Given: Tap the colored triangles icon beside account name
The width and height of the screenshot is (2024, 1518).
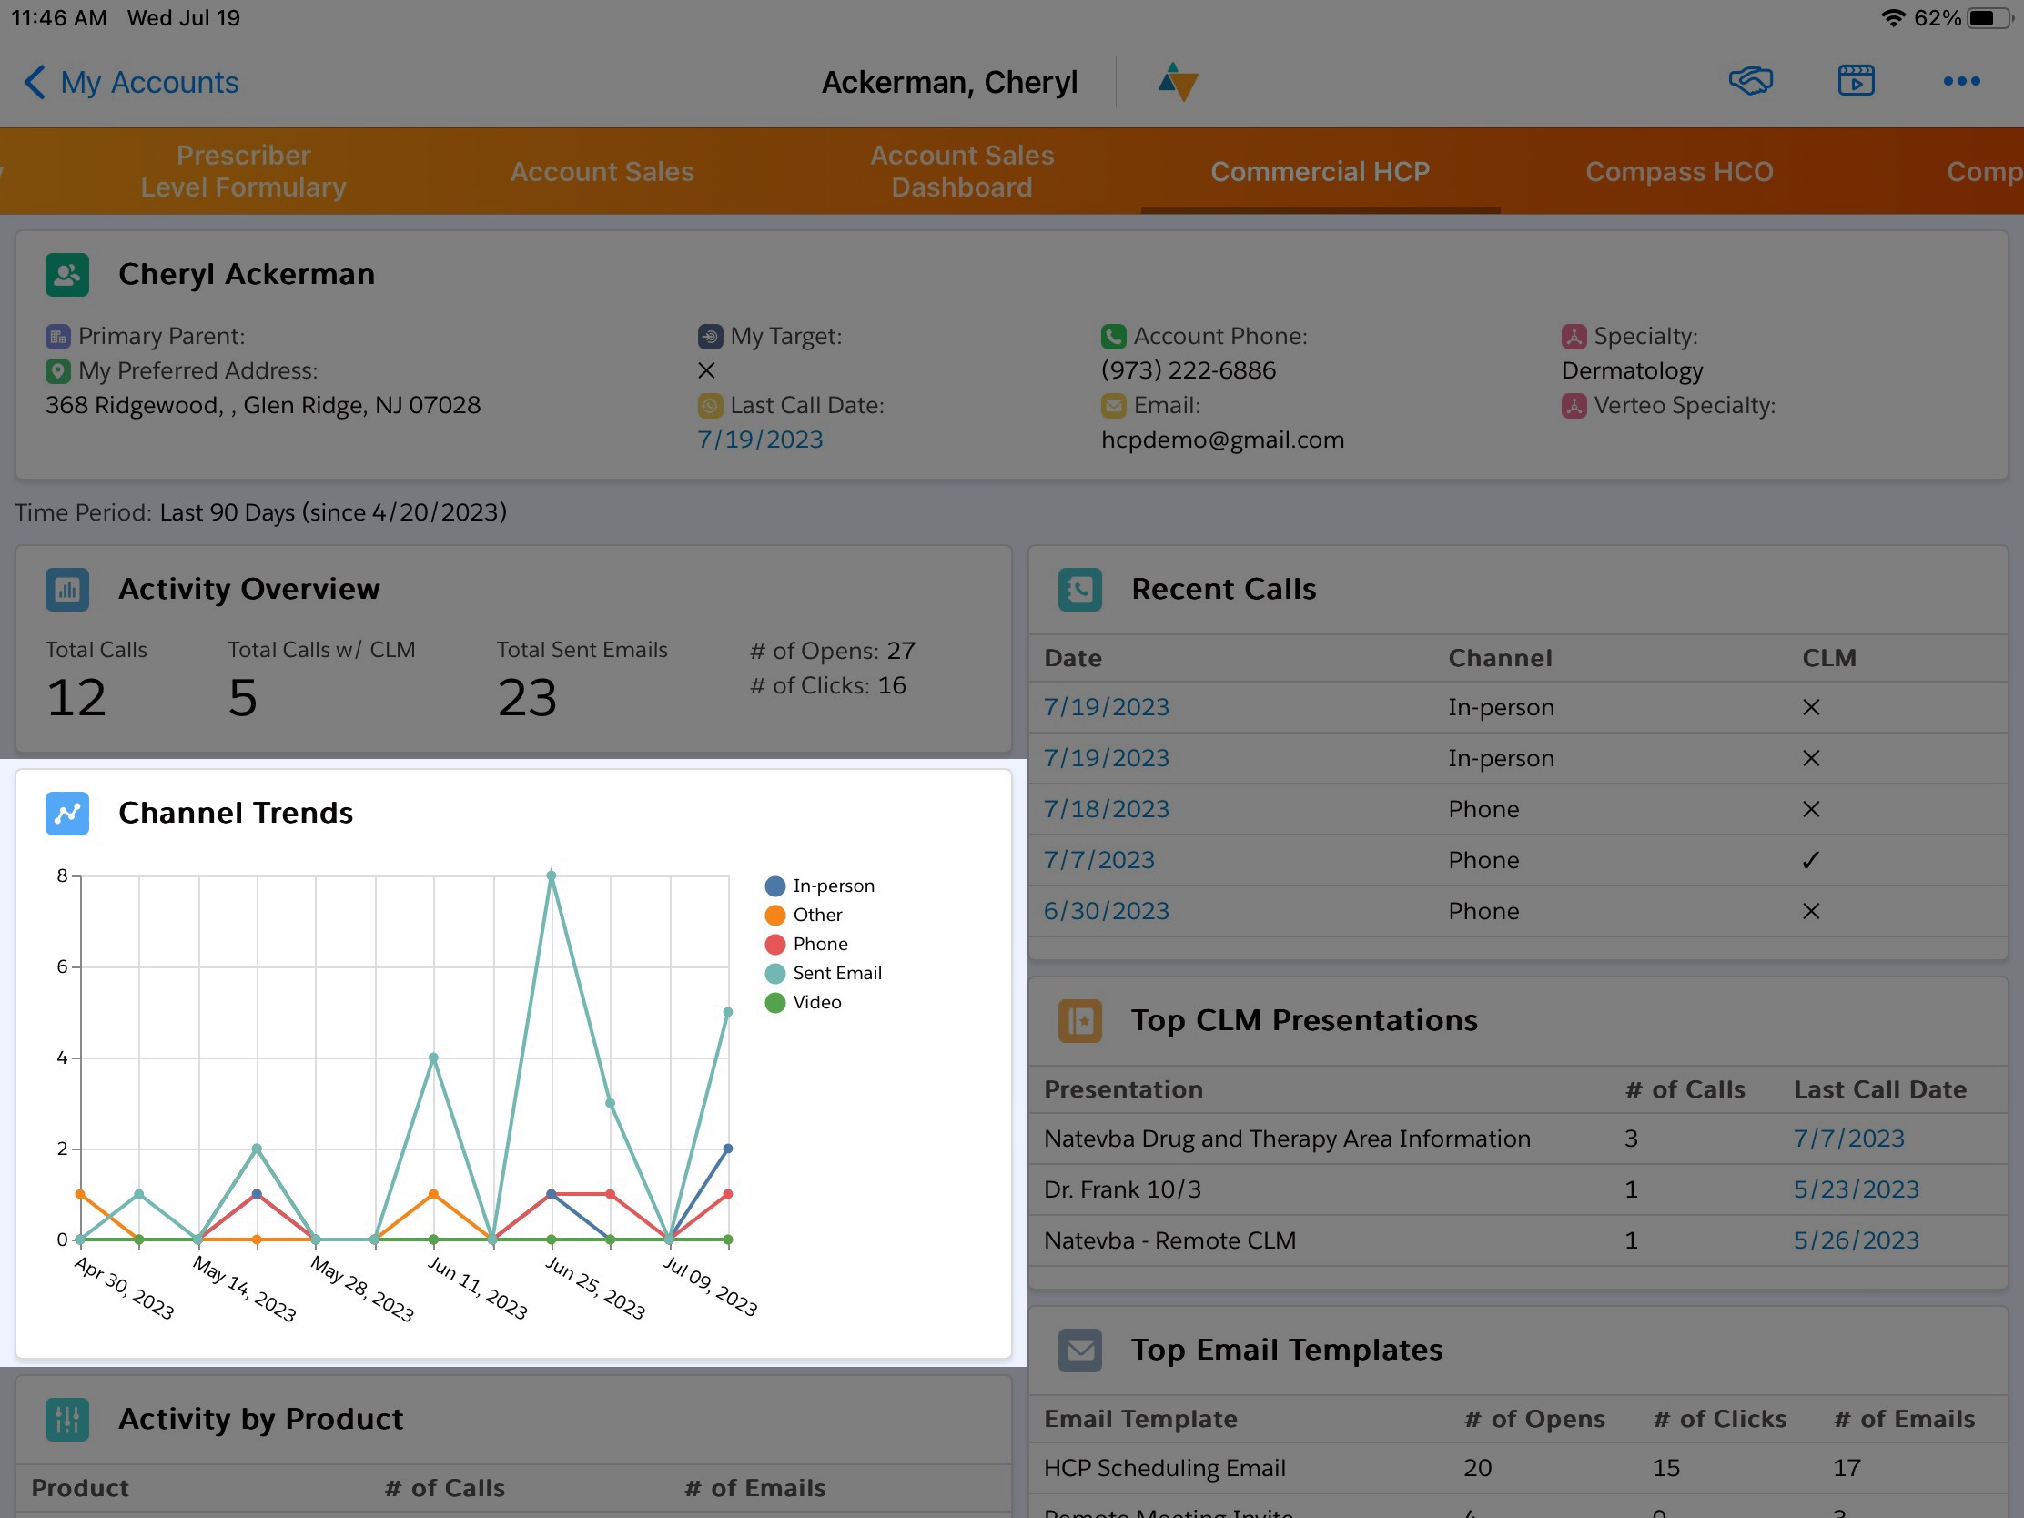Looking at the screenshot, I should [x=1178, y=81].
